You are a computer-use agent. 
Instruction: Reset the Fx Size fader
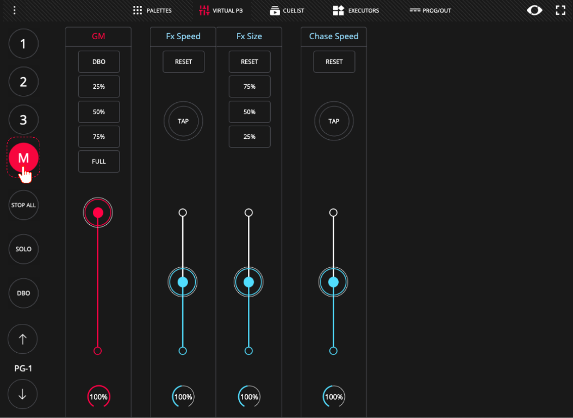point(250,62)
